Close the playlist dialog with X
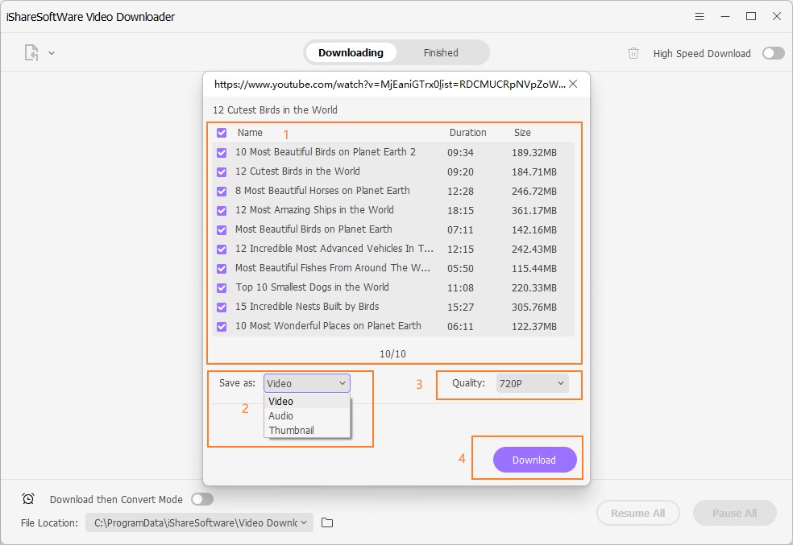Viewport: 793px width, 545px height. pyautogui.click(x=573, y=84)
